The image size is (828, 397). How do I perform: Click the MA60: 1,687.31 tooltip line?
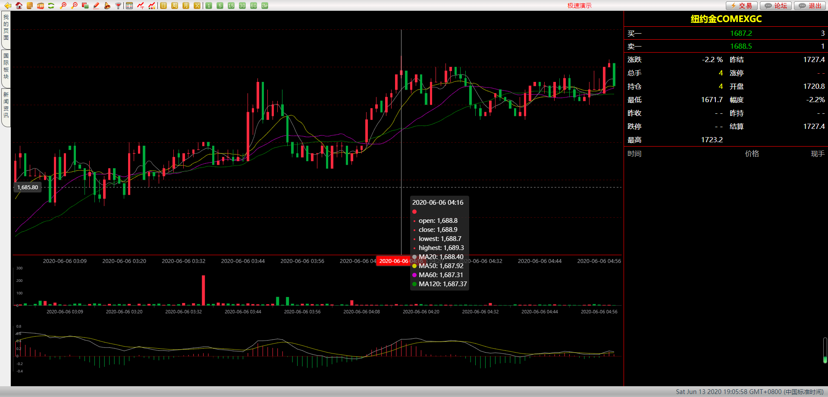(x=438, y=275)
